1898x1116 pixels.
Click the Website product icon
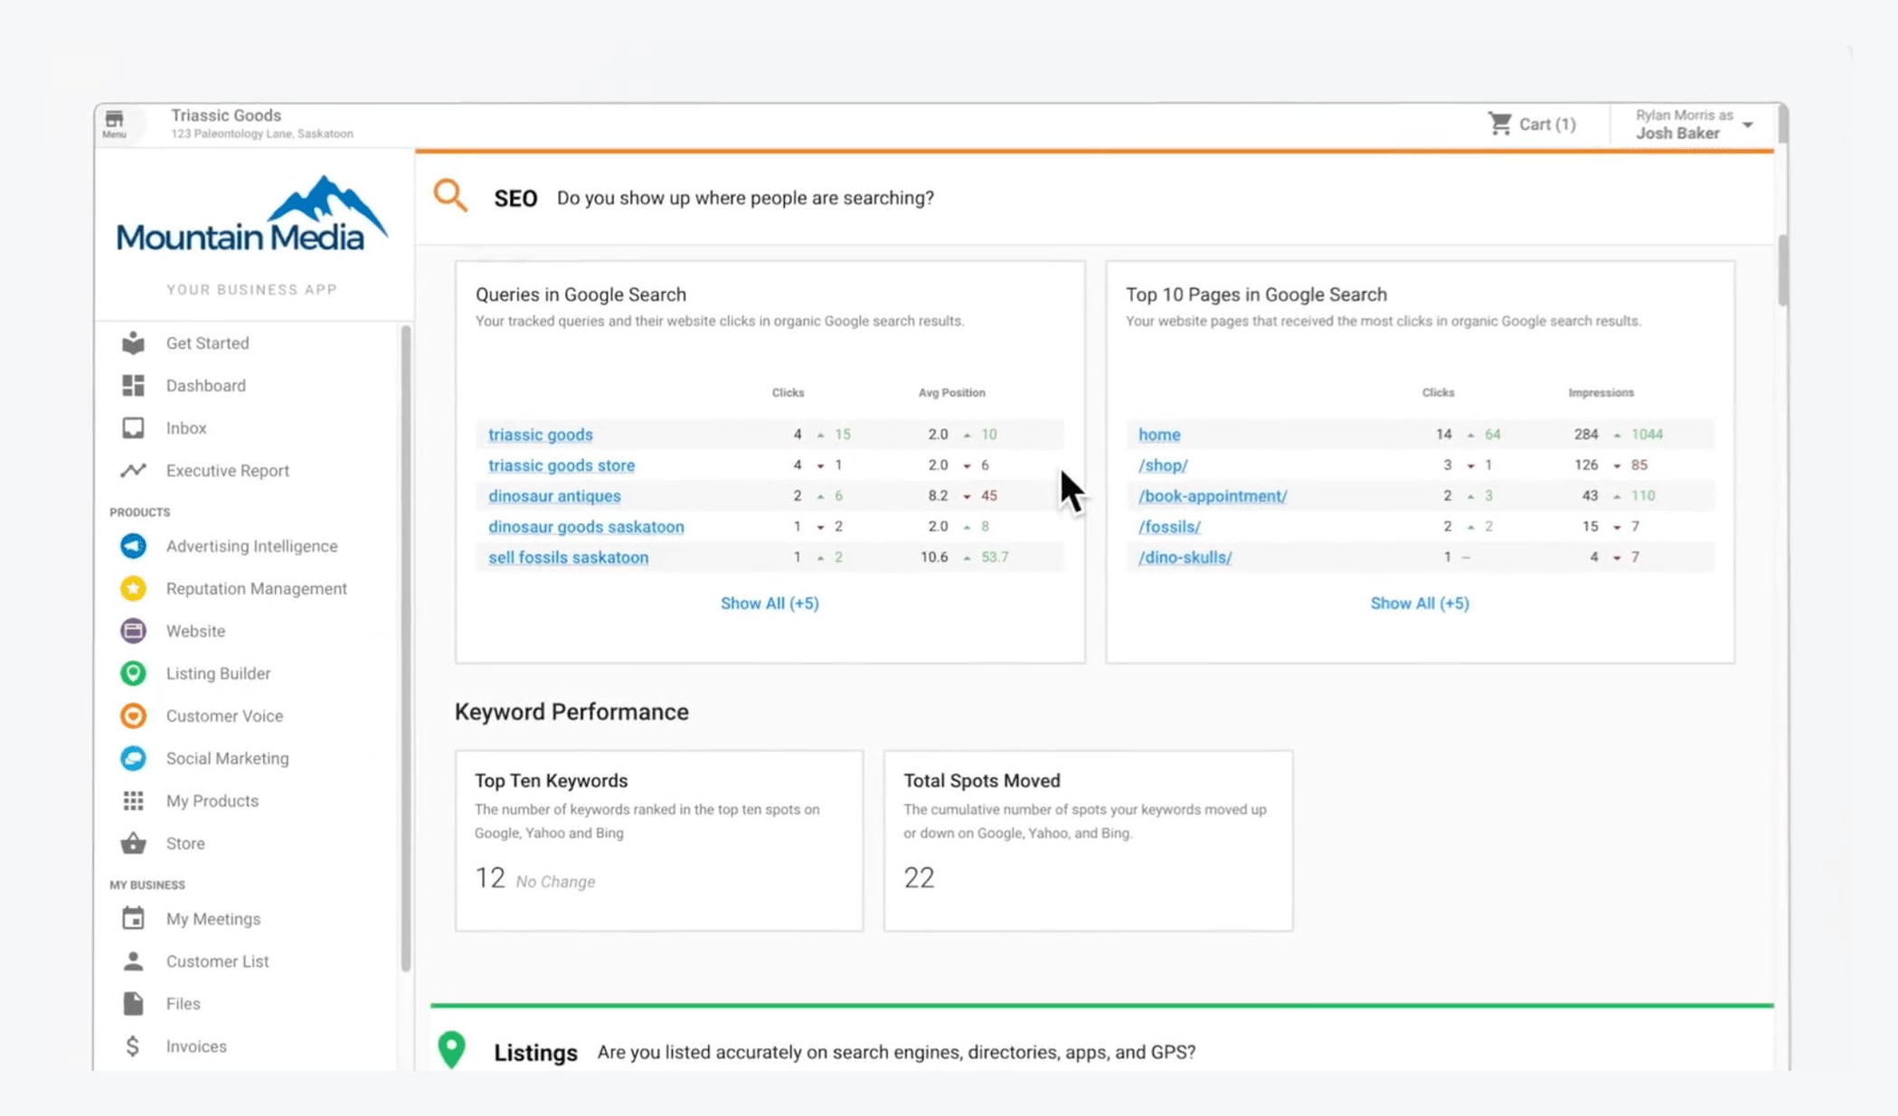(133, 631)
